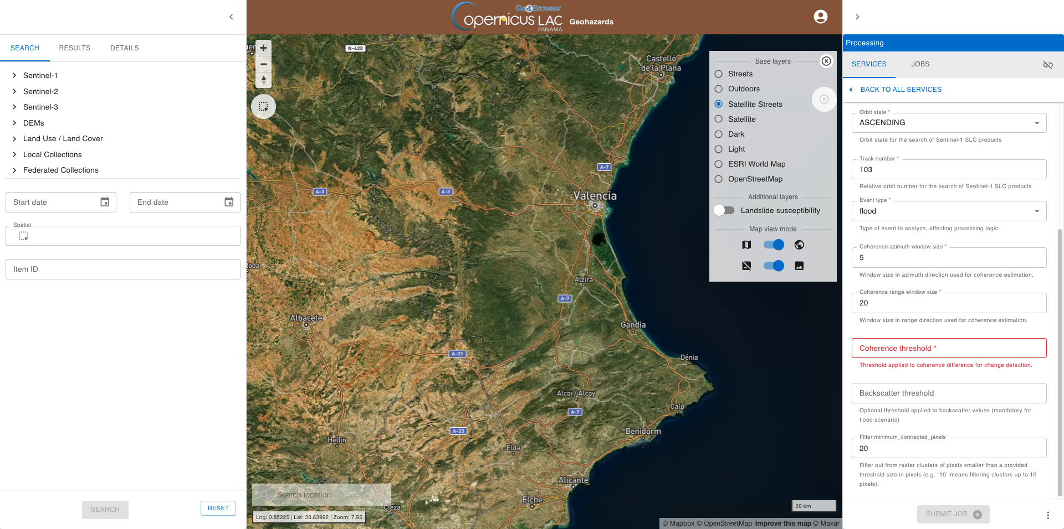Click the map zoom out minus button

[263, 64]
